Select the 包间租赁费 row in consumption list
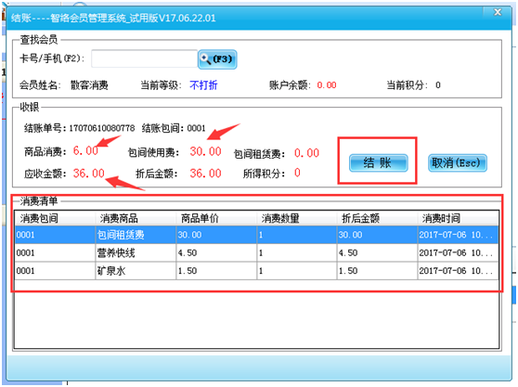The width and height of the screenshot is (518, 387). click(256, 235)
